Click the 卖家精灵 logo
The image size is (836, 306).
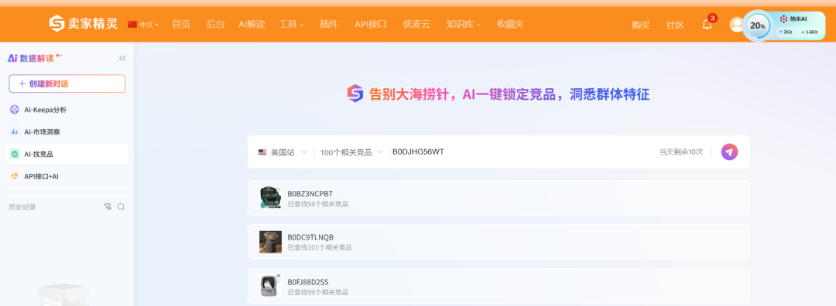point(83,23)
